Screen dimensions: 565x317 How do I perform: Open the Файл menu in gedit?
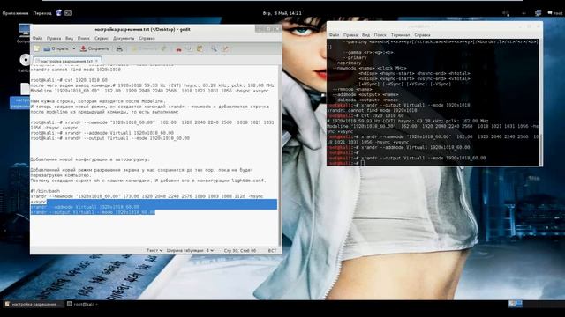37,38
